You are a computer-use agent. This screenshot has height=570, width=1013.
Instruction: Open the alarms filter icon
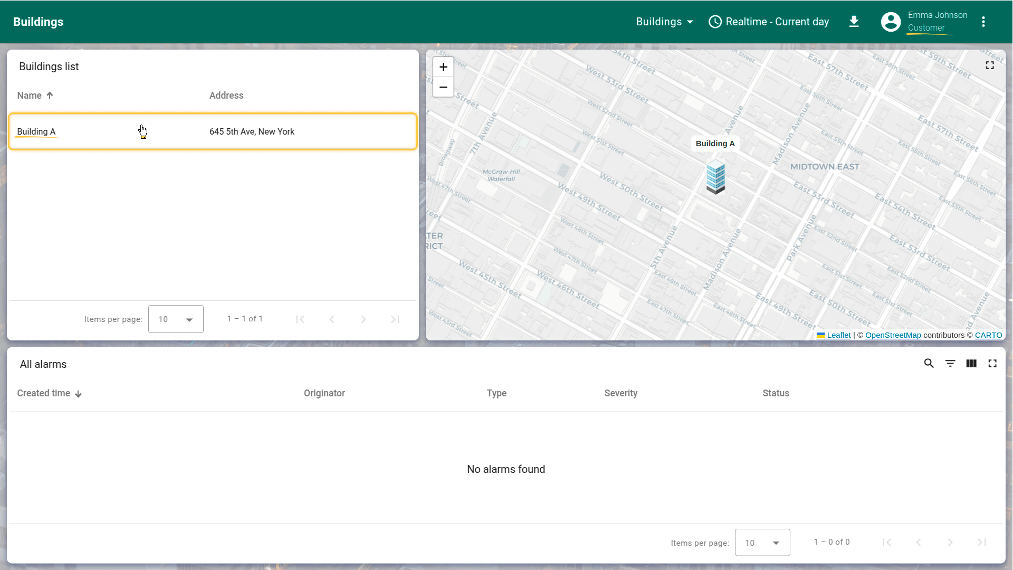[x=950, y=364]
